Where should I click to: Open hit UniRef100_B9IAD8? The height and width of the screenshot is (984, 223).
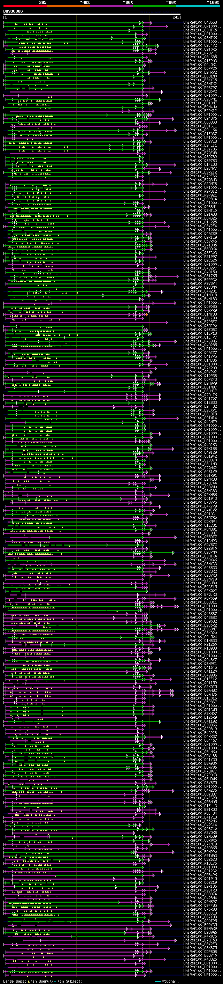[x=200, y=214]
